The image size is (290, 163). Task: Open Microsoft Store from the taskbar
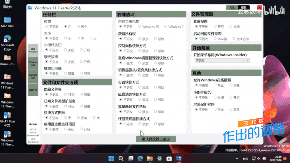point(169,158)
